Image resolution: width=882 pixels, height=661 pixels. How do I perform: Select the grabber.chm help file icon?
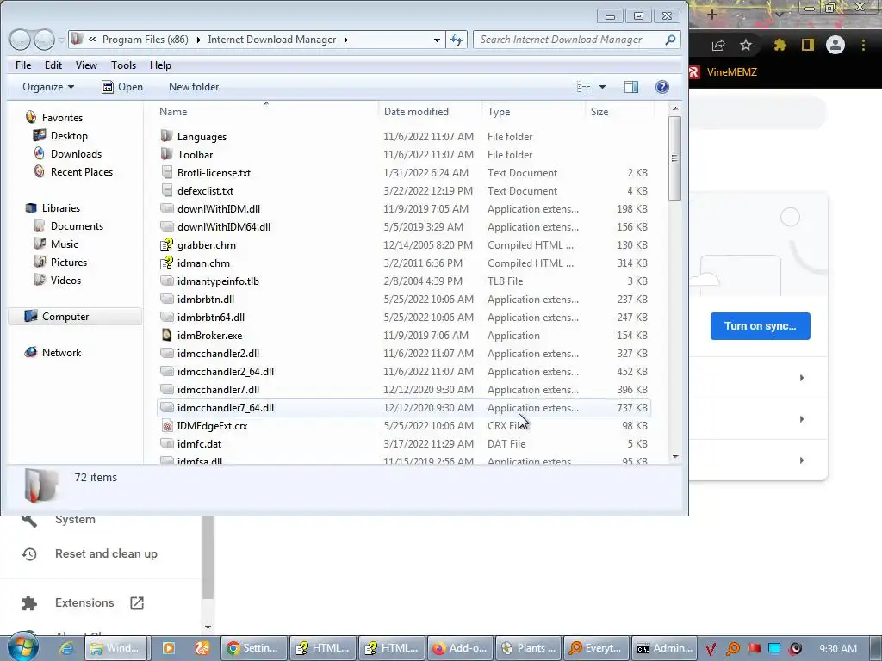(x=166, y=245)
